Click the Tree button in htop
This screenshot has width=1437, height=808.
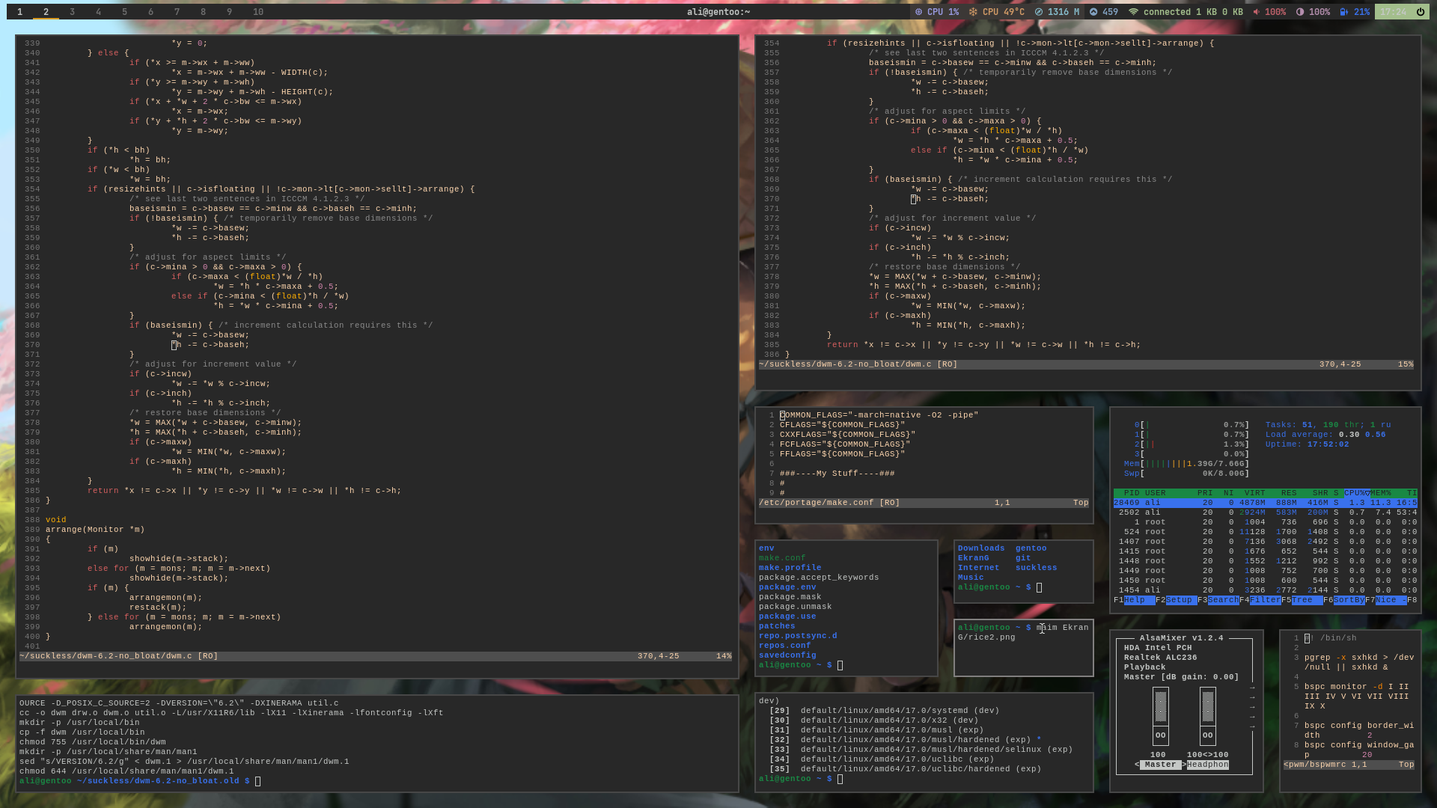pos(1307,600)
